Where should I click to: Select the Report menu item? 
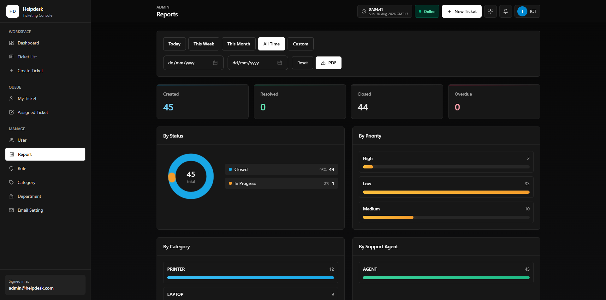(x=45, y=154)
